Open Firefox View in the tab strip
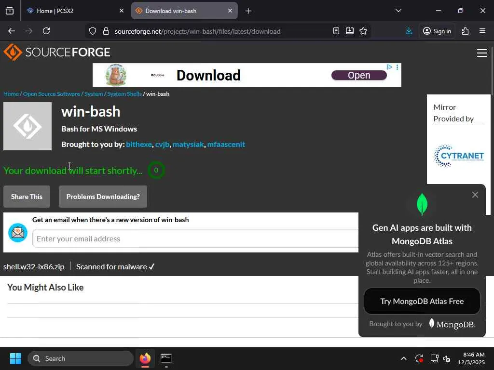This screenshot has height=370, width=494. (10, 11)
